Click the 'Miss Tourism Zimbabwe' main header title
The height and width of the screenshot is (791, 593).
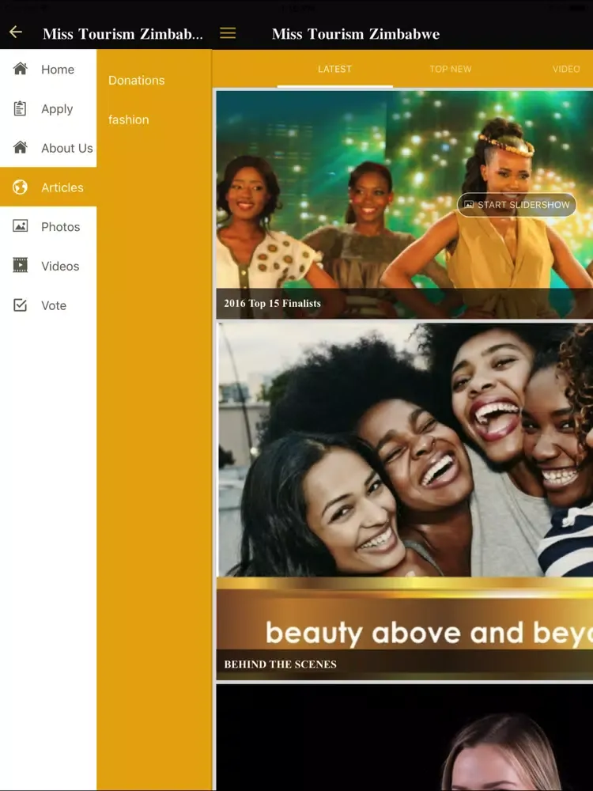click(x=356, y=34)
